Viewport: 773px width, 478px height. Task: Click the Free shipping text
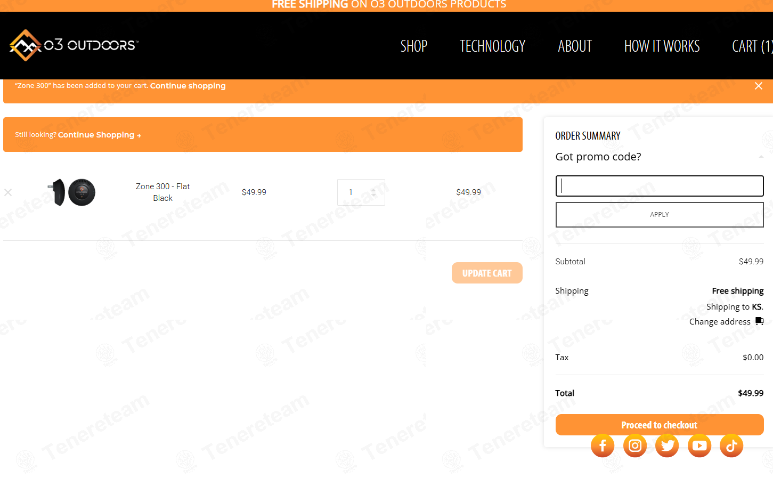tap(738, 291)
